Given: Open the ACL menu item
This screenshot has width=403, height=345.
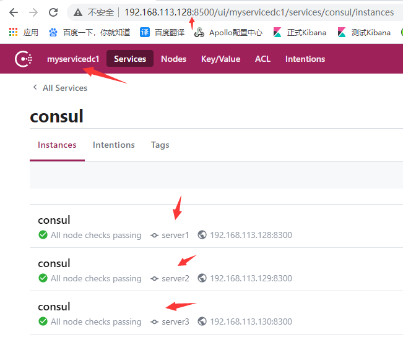Looking at the screenshot, I should [262, 59].
